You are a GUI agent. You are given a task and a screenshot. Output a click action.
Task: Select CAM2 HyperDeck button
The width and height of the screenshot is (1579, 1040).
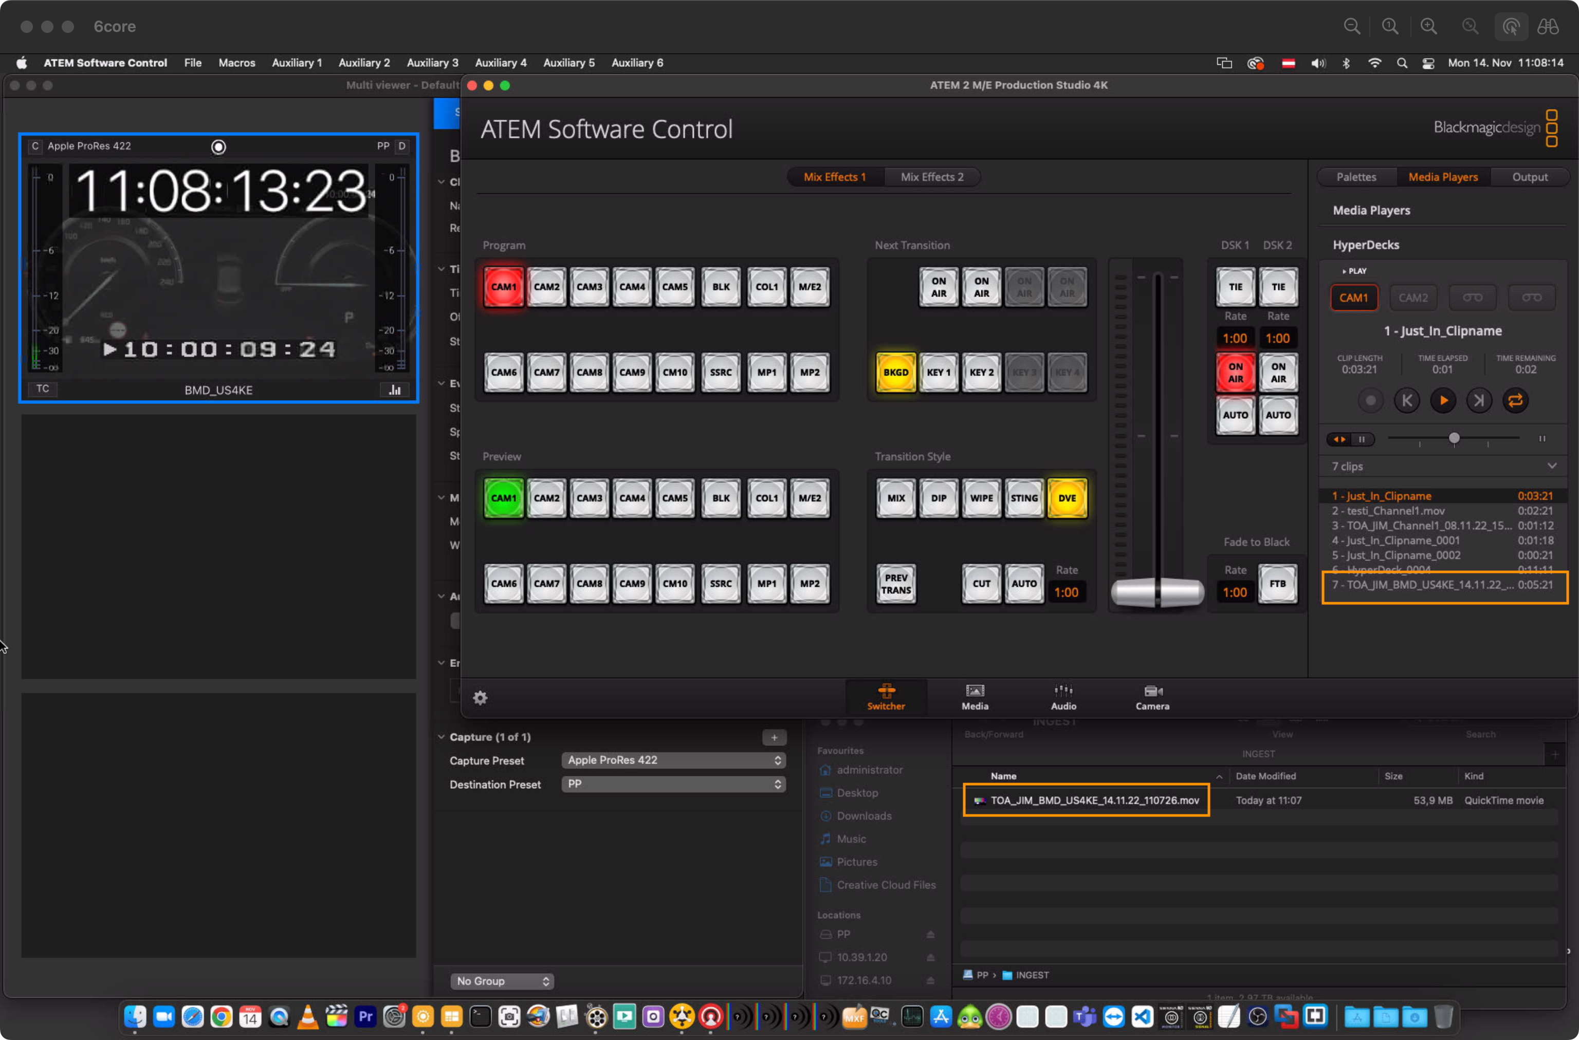pyautogui.click(x=1413, y=298)
